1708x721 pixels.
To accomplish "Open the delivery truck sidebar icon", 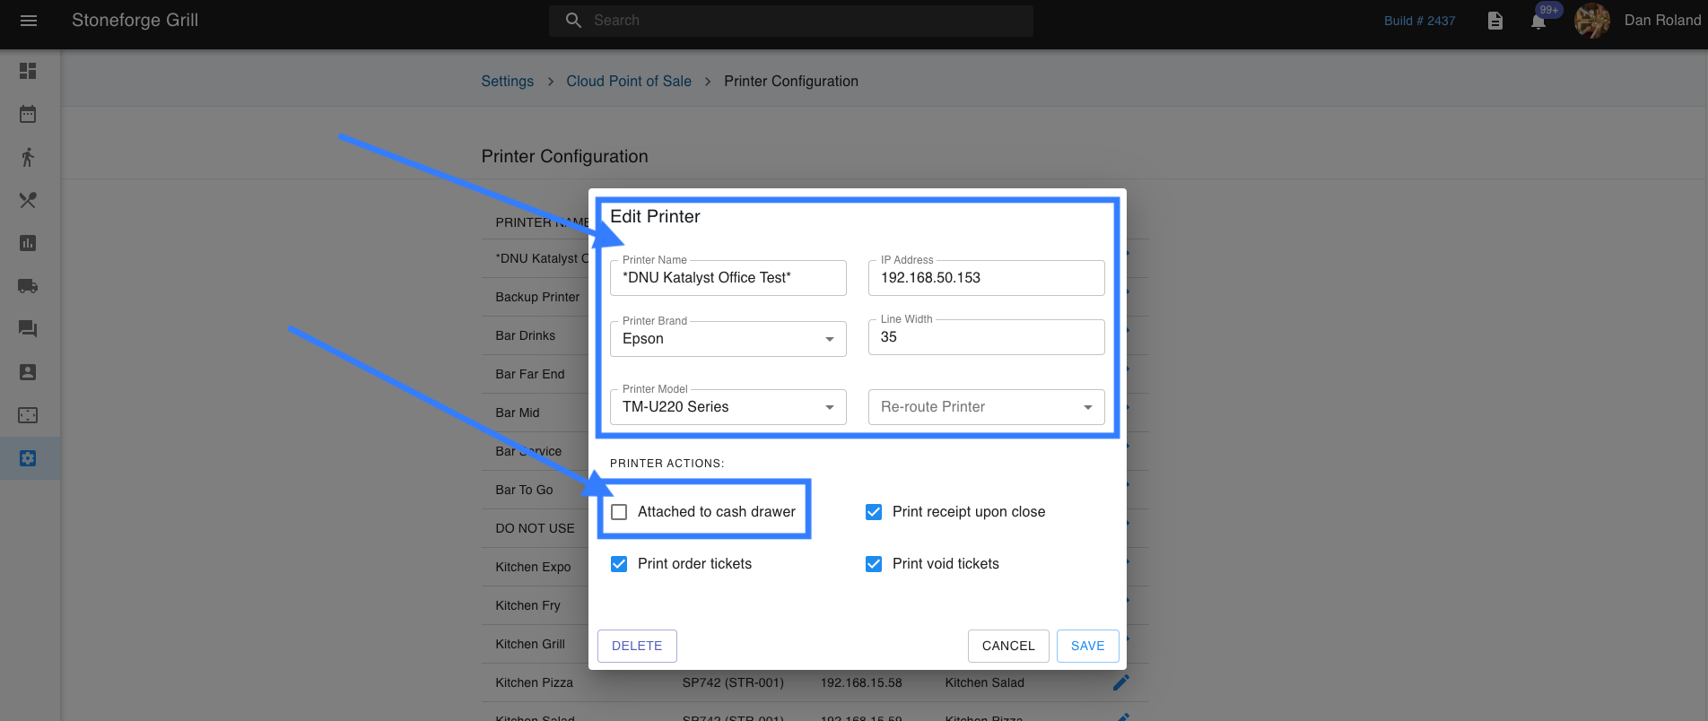I will point(28,286).
